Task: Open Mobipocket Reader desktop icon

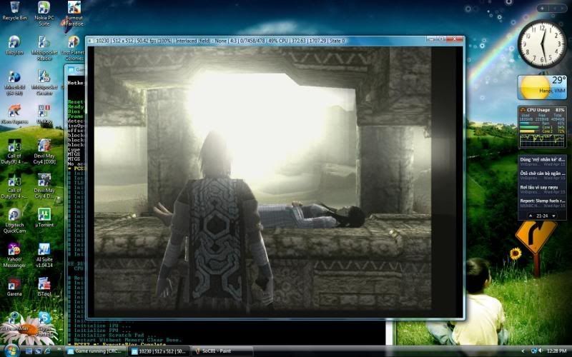Action: pyautogui.click(x=44, y=48)
